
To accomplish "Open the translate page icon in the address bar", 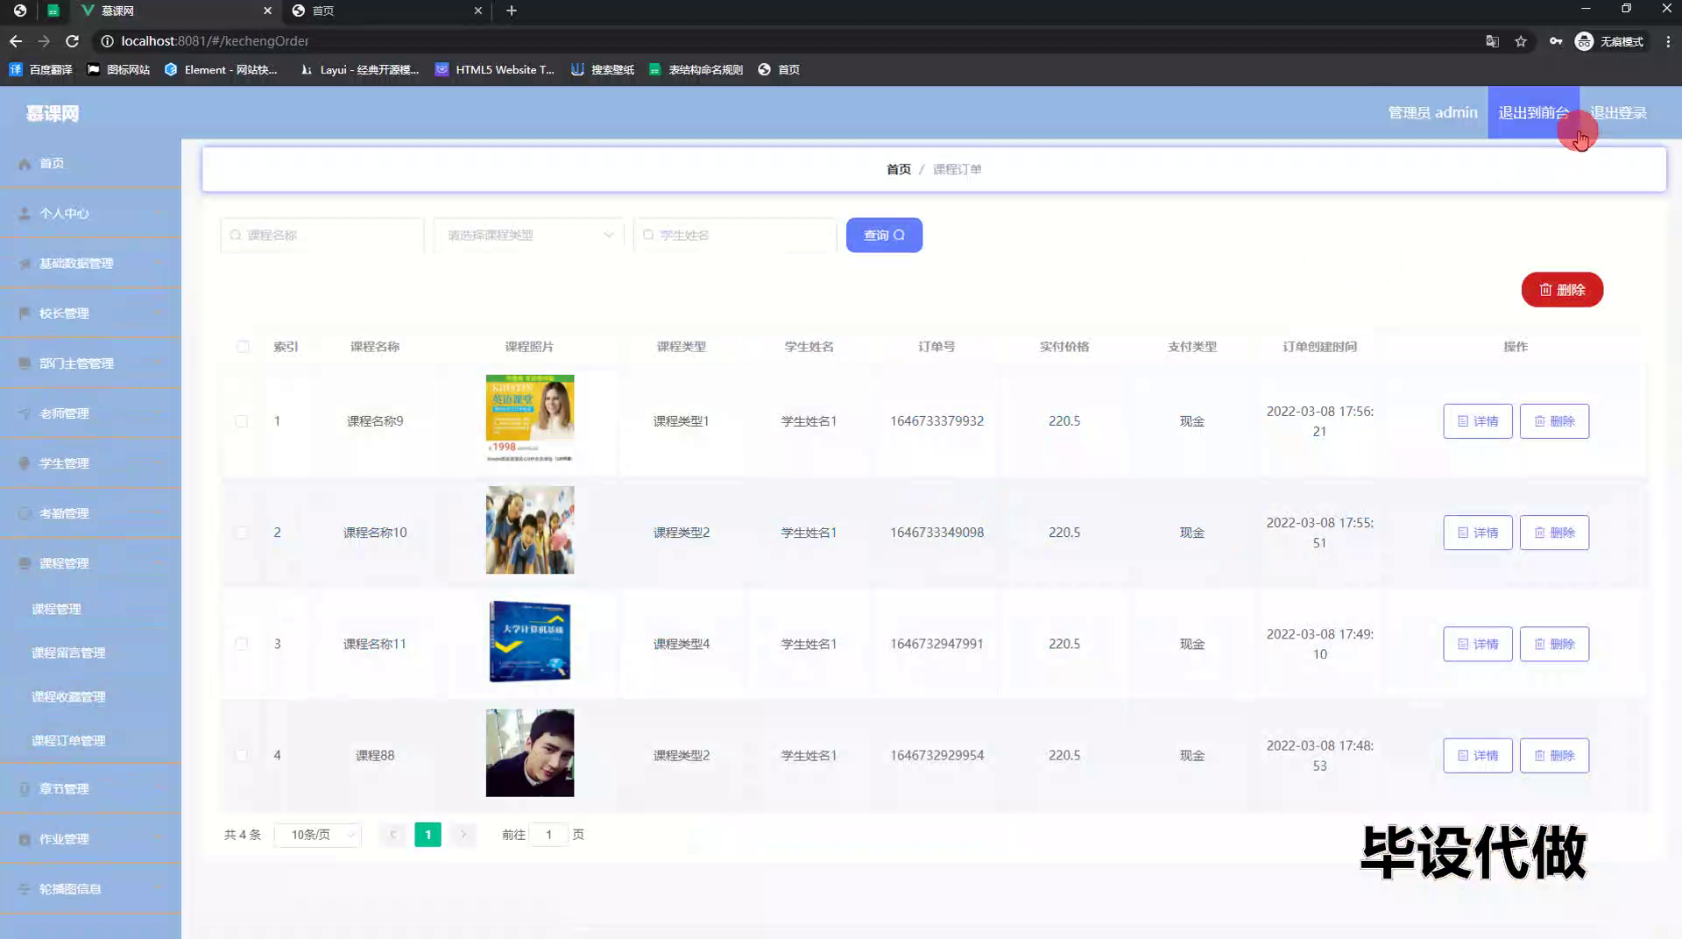I will pos(1492,41).
